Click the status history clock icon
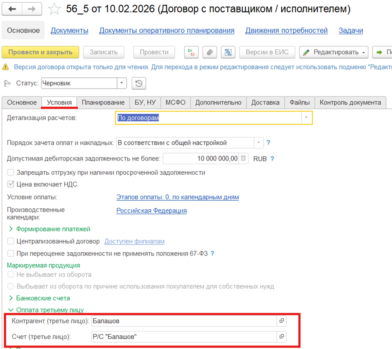Image resolution: width=392 pixels, height=349 pixels. click(x=139, y=83)
